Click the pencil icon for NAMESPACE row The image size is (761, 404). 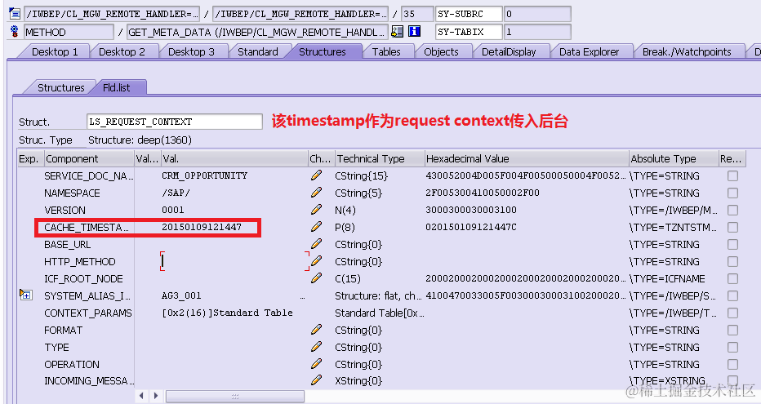317,193
